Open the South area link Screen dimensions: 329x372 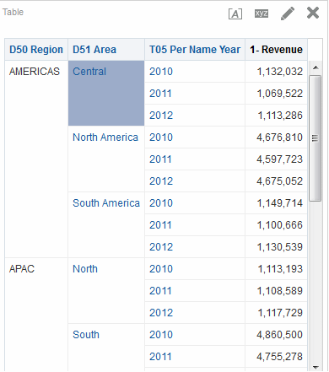coord(86,335)
